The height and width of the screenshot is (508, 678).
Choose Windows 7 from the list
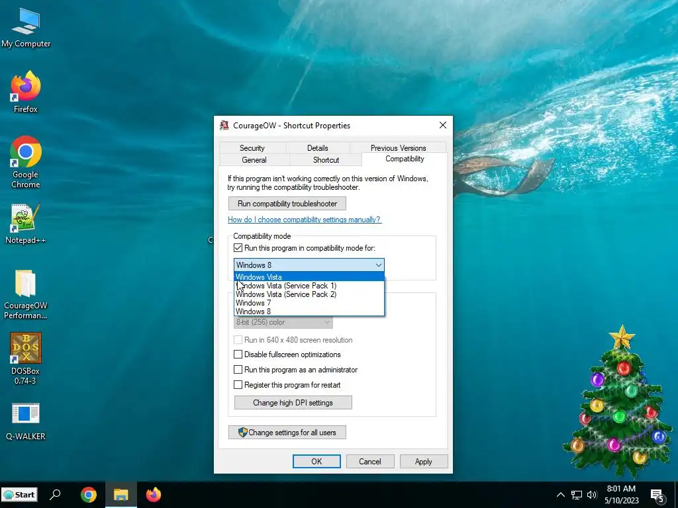[309, 303]
